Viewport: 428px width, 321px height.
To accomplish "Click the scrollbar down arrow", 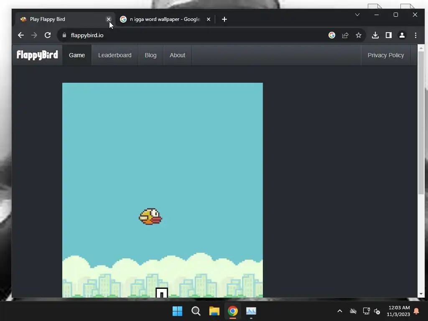I will [x=421, y=294].
